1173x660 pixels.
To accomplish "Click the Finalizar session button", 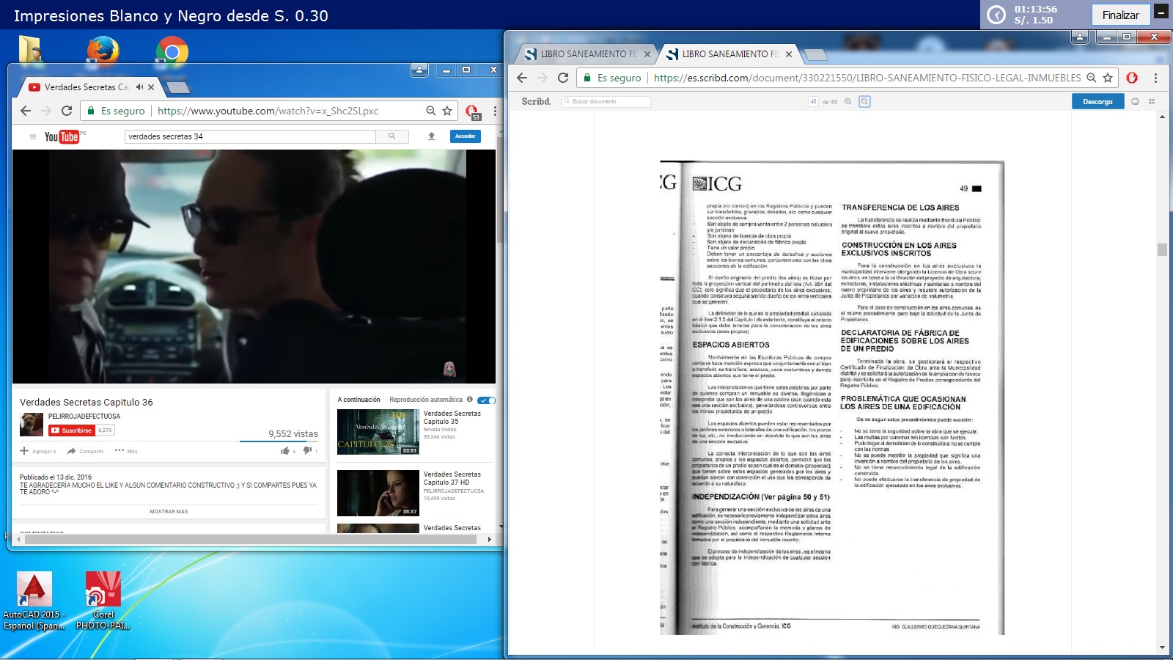I will coord(1120,15).
